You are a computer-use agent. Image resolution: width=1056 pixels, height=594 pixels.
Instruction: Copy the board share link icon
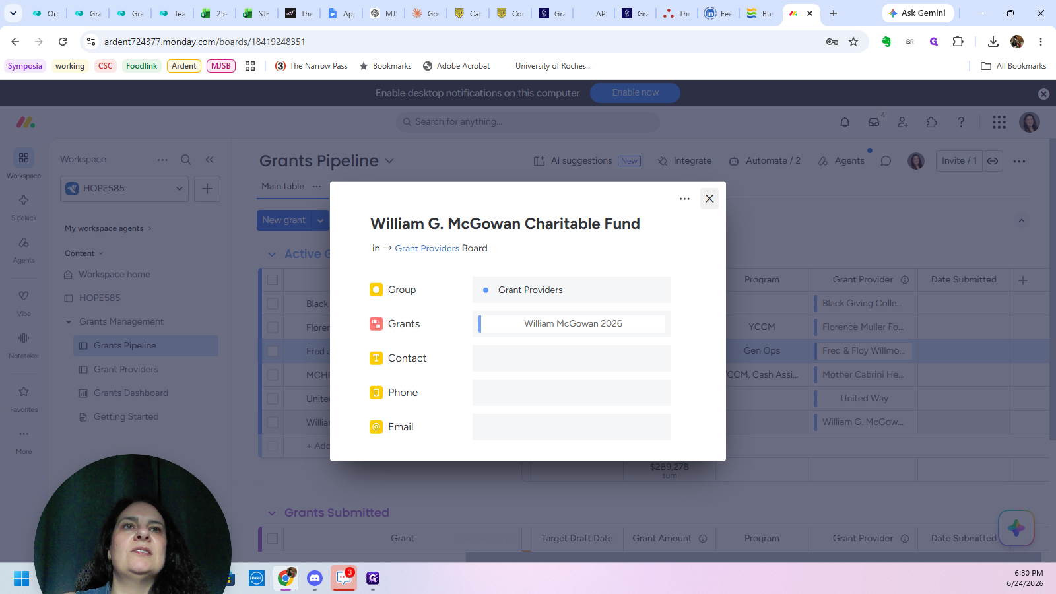pos(993,161)
